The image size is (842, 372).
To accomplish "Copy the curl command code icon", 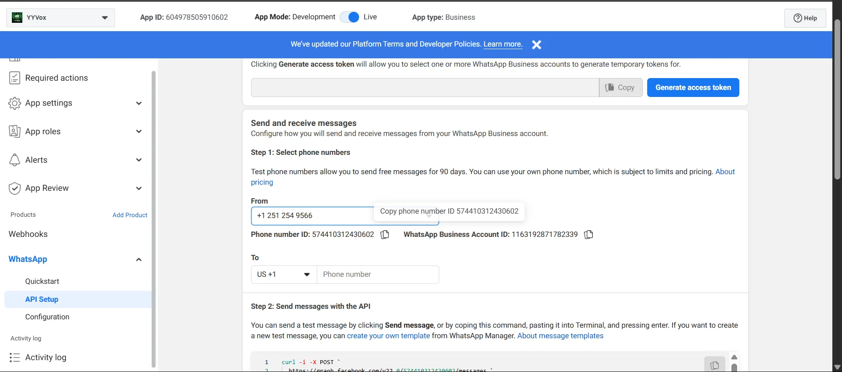I will [714, 365].
